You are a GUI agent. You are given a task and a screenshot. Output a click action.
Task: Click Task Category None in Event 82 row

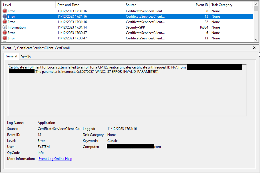tap(215, 22)
